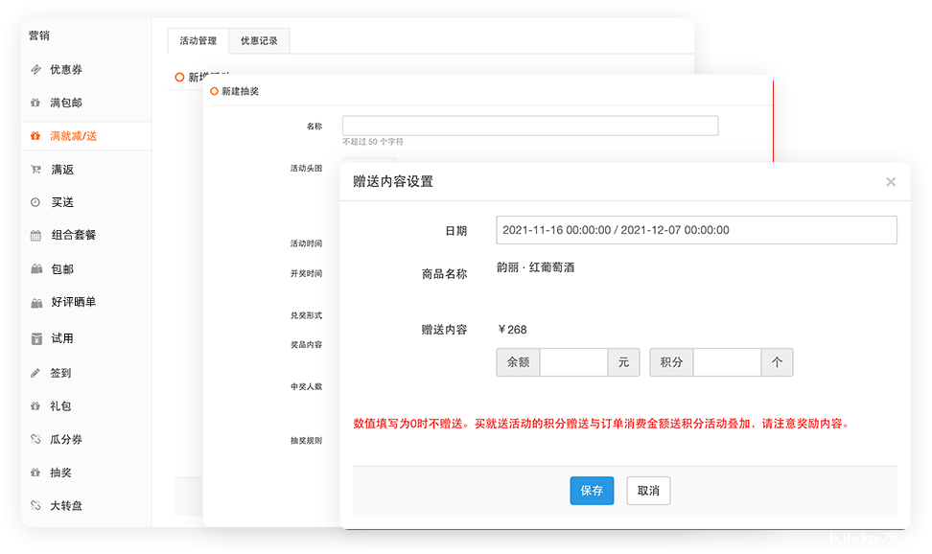The height and width of the screenshot is (554, 932).
Task: Click the 兑奖形式 label
Action: (306, 315)
